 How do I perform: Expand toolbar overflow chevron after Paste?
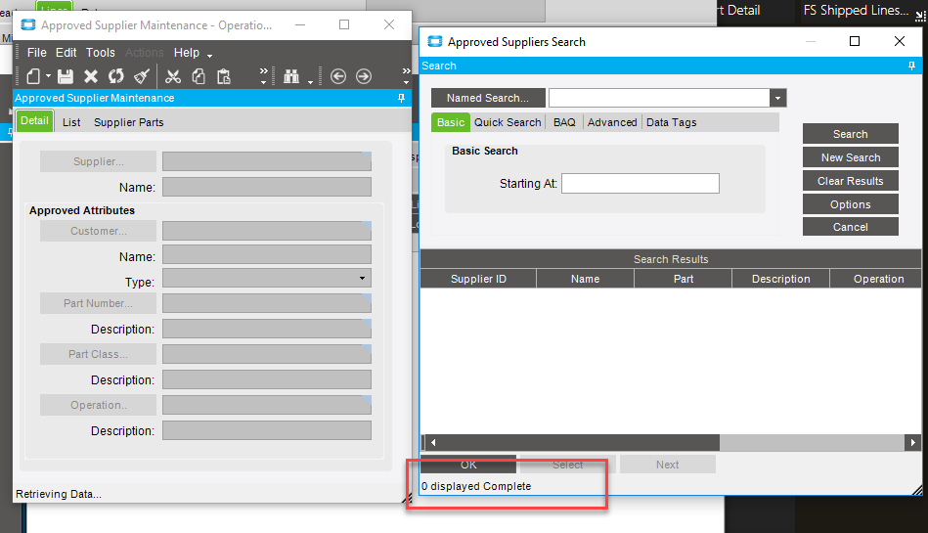(x=263, y=76)
